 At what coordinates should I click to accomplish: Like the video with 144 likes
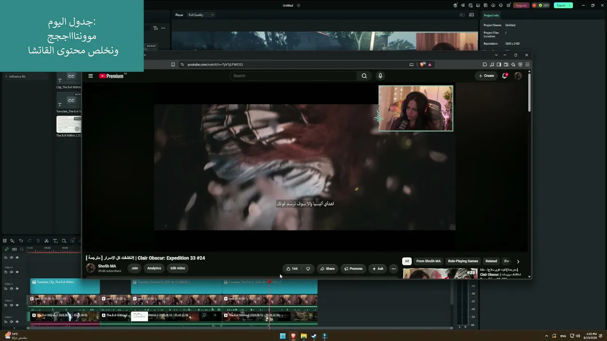[x=292, y=269]
